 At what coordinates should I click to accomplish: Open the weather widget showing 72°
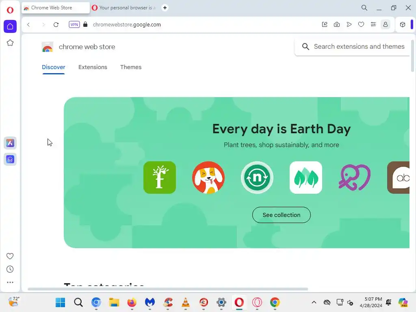(13, 302)
